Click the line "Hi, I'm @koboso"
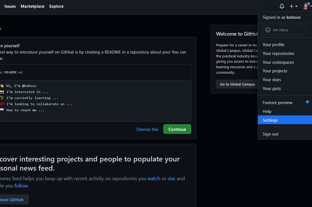 click(21, 86)
